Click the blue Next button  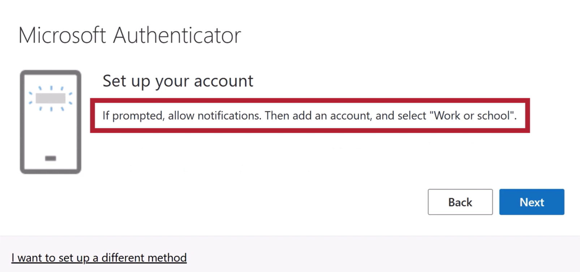click(x=532, y=202)
